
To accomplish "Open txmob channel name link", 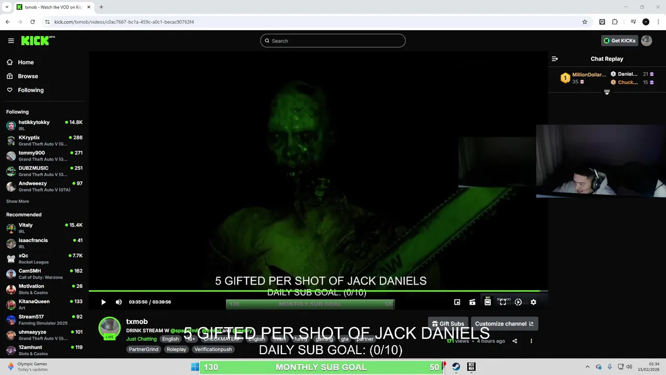I will tap(137, 322).
